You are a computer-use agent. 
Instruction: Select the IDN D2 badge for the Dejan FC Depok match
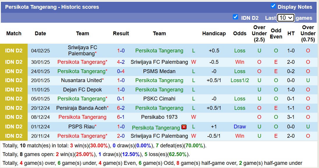pyautogui.click(x=14, y=90)
